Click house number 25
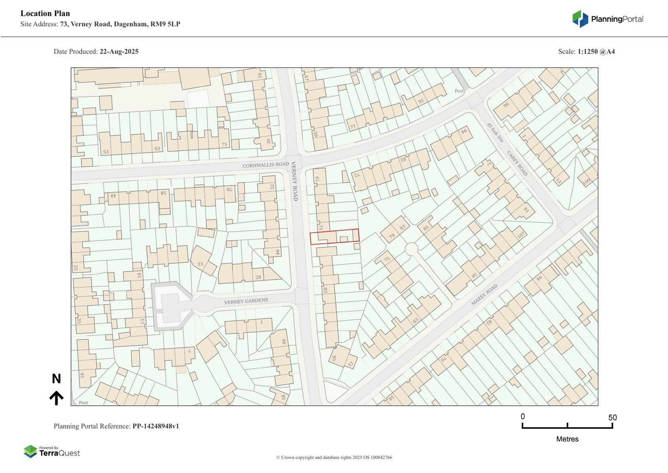Image resolution: width=668 pixels, height=473 pixels. (x=76, y=267)
